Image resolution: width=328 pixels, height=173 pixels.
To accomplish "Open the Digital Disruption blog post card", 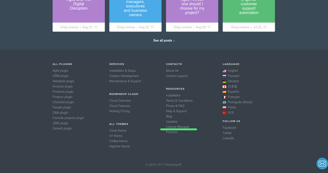I will click(x=79, y=16).
